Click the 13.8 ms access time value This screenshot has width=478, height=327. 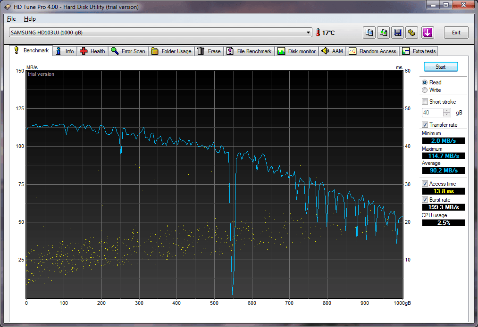point(444,191)
